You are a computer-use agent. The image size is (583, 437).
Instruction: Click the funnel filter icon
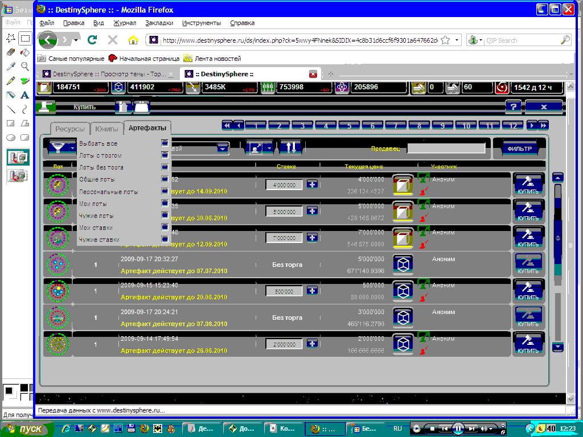58,148
